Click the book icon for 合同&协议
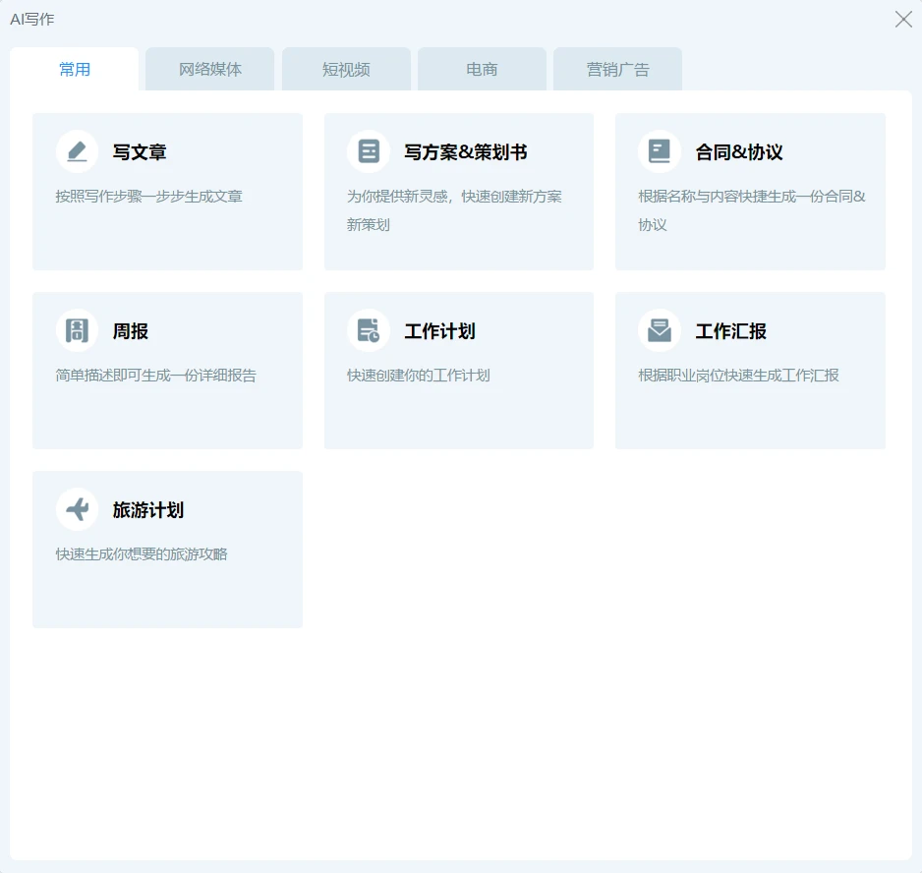Viewport: 922px width, 873px height. [x=660, y=151]
